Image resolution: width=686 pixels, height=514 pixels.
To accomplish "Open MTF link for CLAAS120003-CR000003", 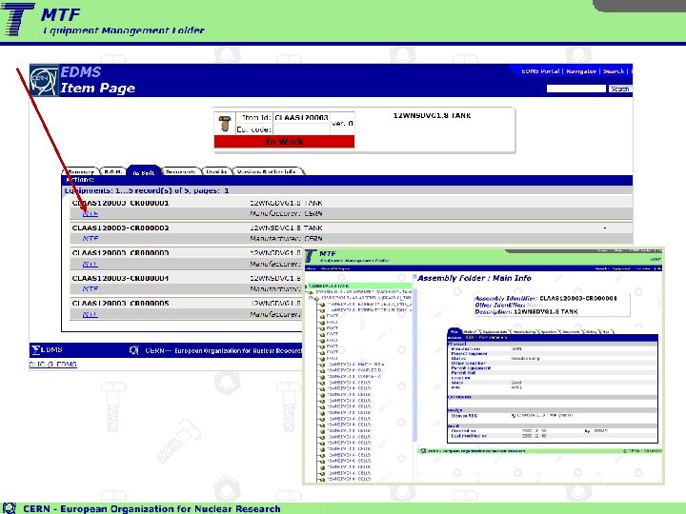I will pos(91,264).
